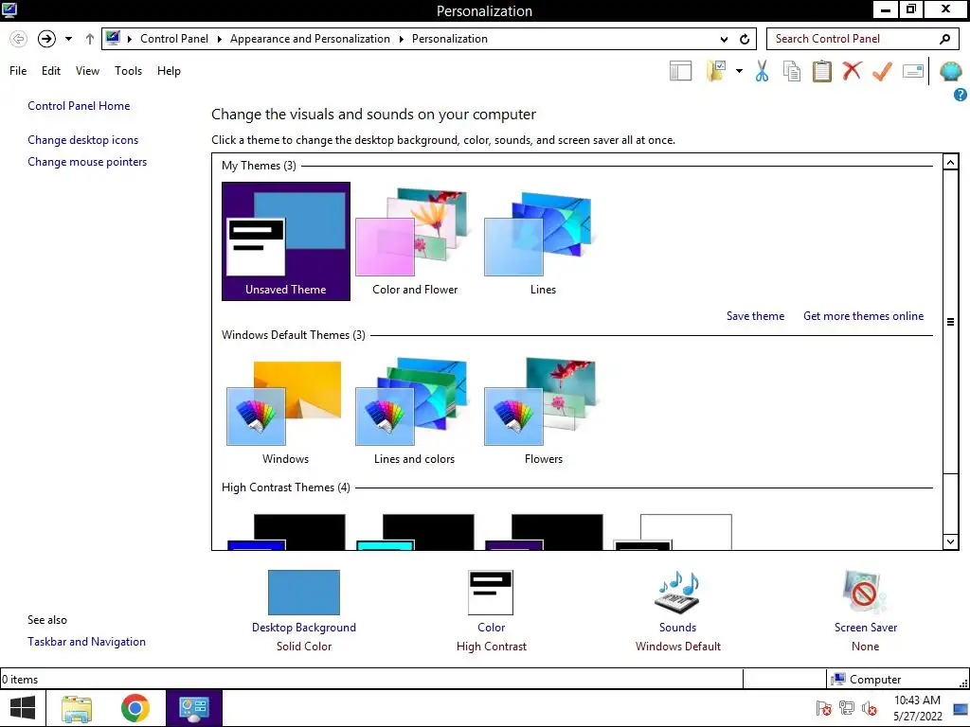
Task: Click the theme list scroll up arrow
Action: click(x=950, y=163)
